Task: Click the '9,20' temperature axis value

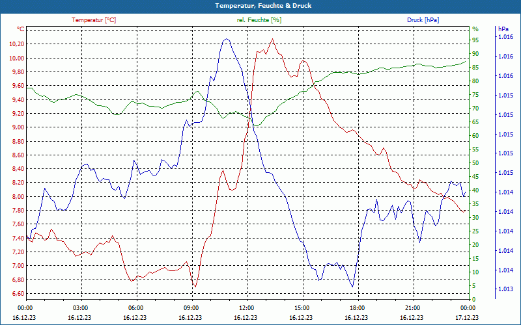Action: [18, 113]
